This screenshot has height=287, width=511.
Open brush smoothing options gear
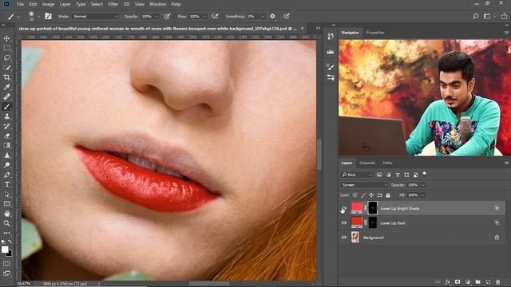click(272, 16)
